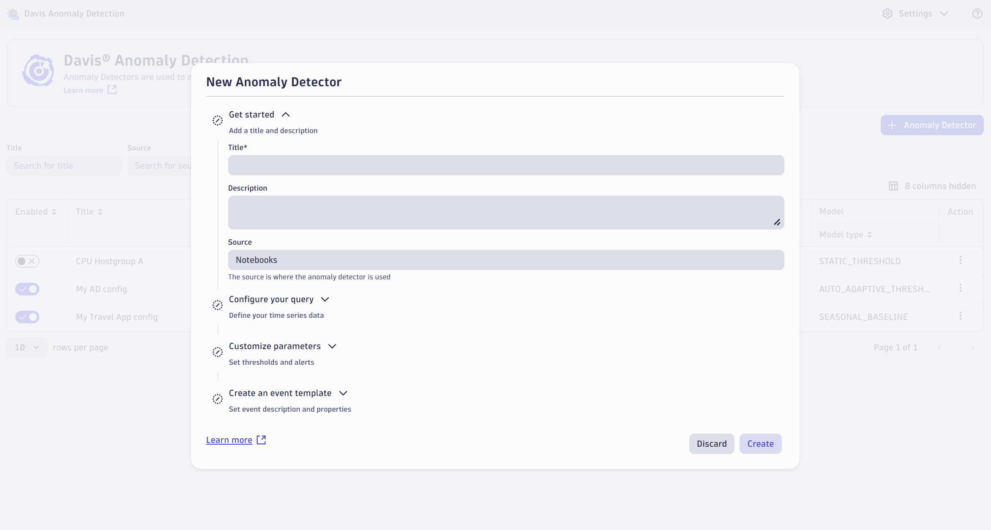
Task: Enable the CPU Hostgroup A detector toggle
Action: point(27,261)
